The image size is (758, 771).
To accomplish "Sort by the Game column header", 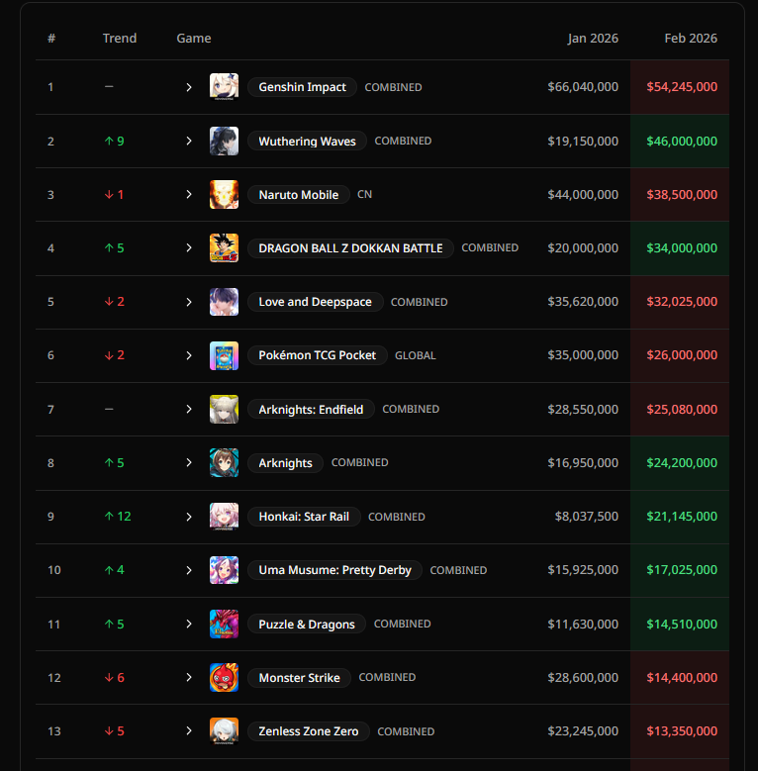I will click(x=194, y=39).
